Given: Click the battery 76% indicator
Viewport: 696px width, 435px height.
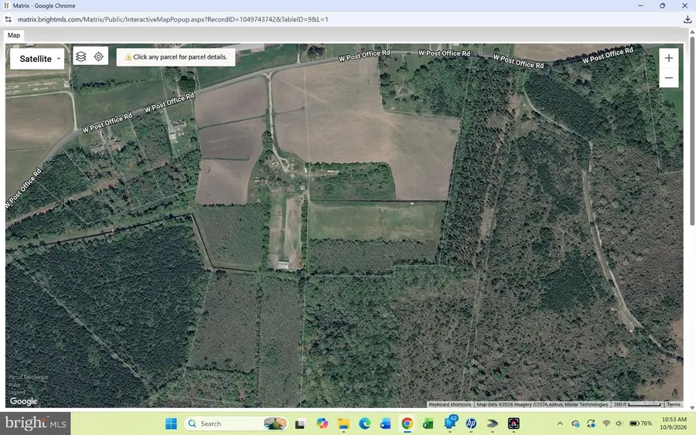Looking at the screenshot, I should tap(641, 423).
